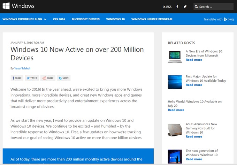Click the Bing logo icon

(225, 19)
